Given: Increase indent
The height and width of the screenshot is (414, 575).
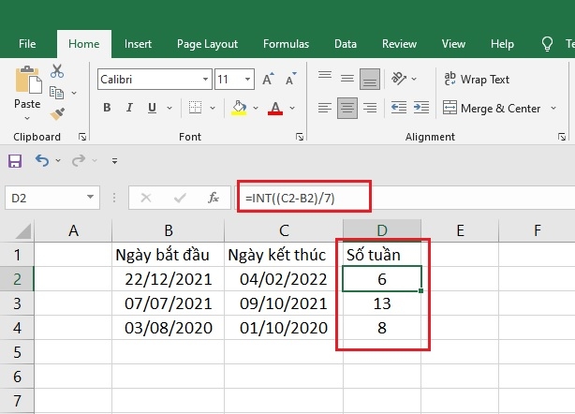Looking at the screenshot, I should coord(421,108).
